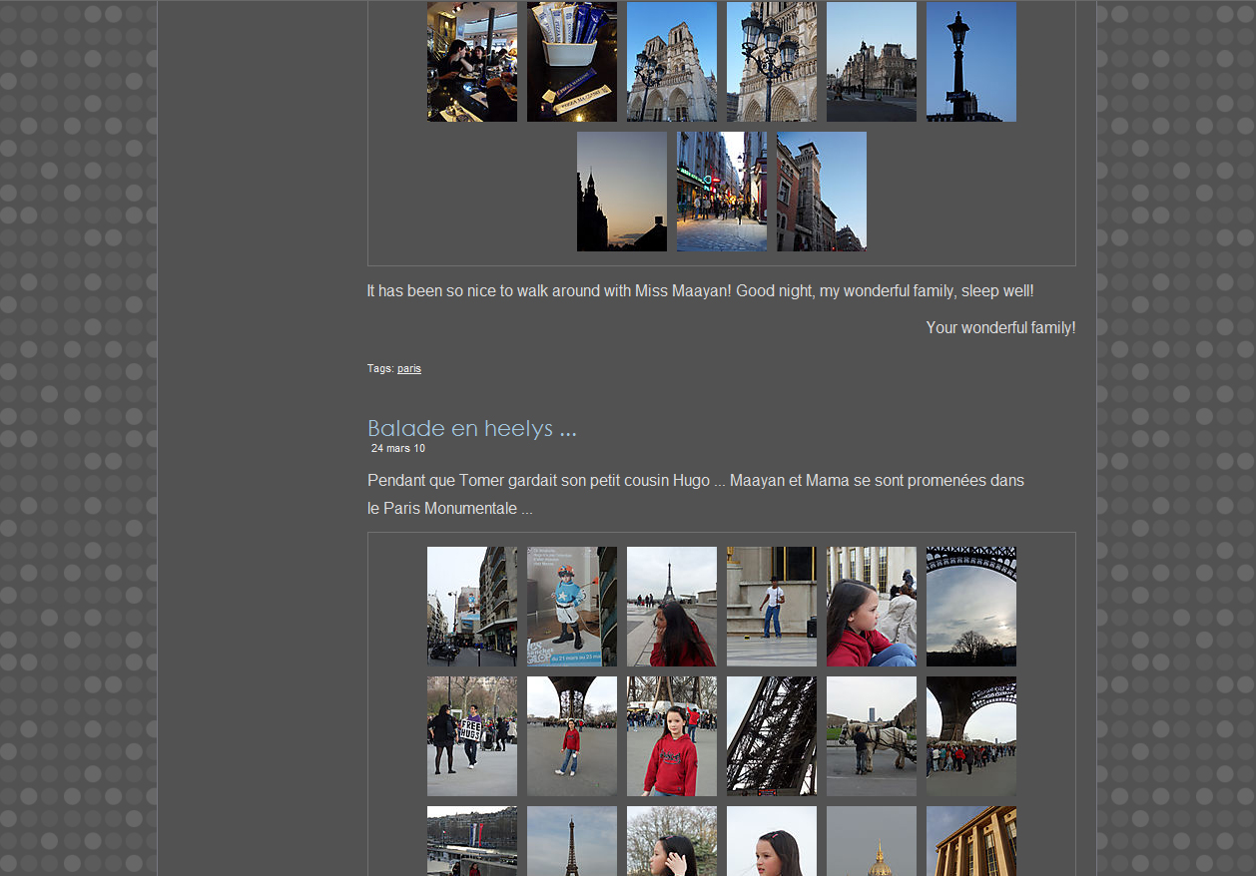
Task: Open the Eiffel Tower lattice close-up photo
Action: point(771,736)
